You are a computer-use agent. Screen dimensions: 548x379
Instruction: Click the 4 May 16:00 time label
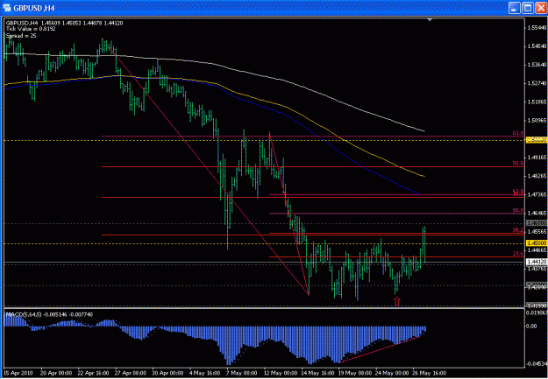(x=204, y=371)
